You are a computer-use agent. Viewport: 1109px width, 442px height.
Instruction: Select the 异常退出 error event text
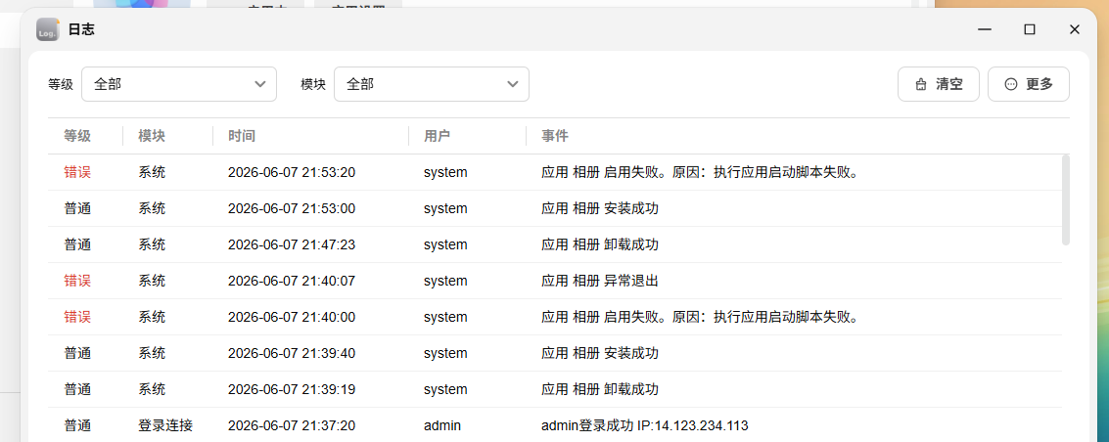(600, 281)
